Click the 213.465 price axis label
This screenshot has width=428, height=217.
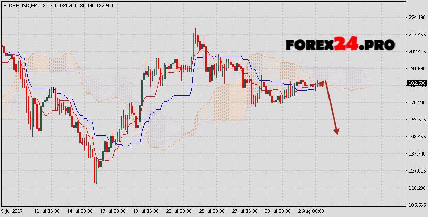pyautogui.click(x=416, y=35)
